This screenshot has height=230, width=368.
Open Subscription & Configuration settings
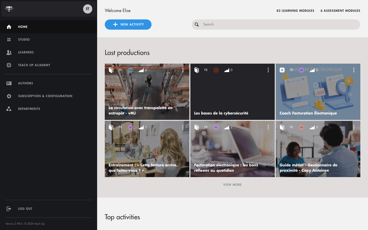click(x=49, y=96)
